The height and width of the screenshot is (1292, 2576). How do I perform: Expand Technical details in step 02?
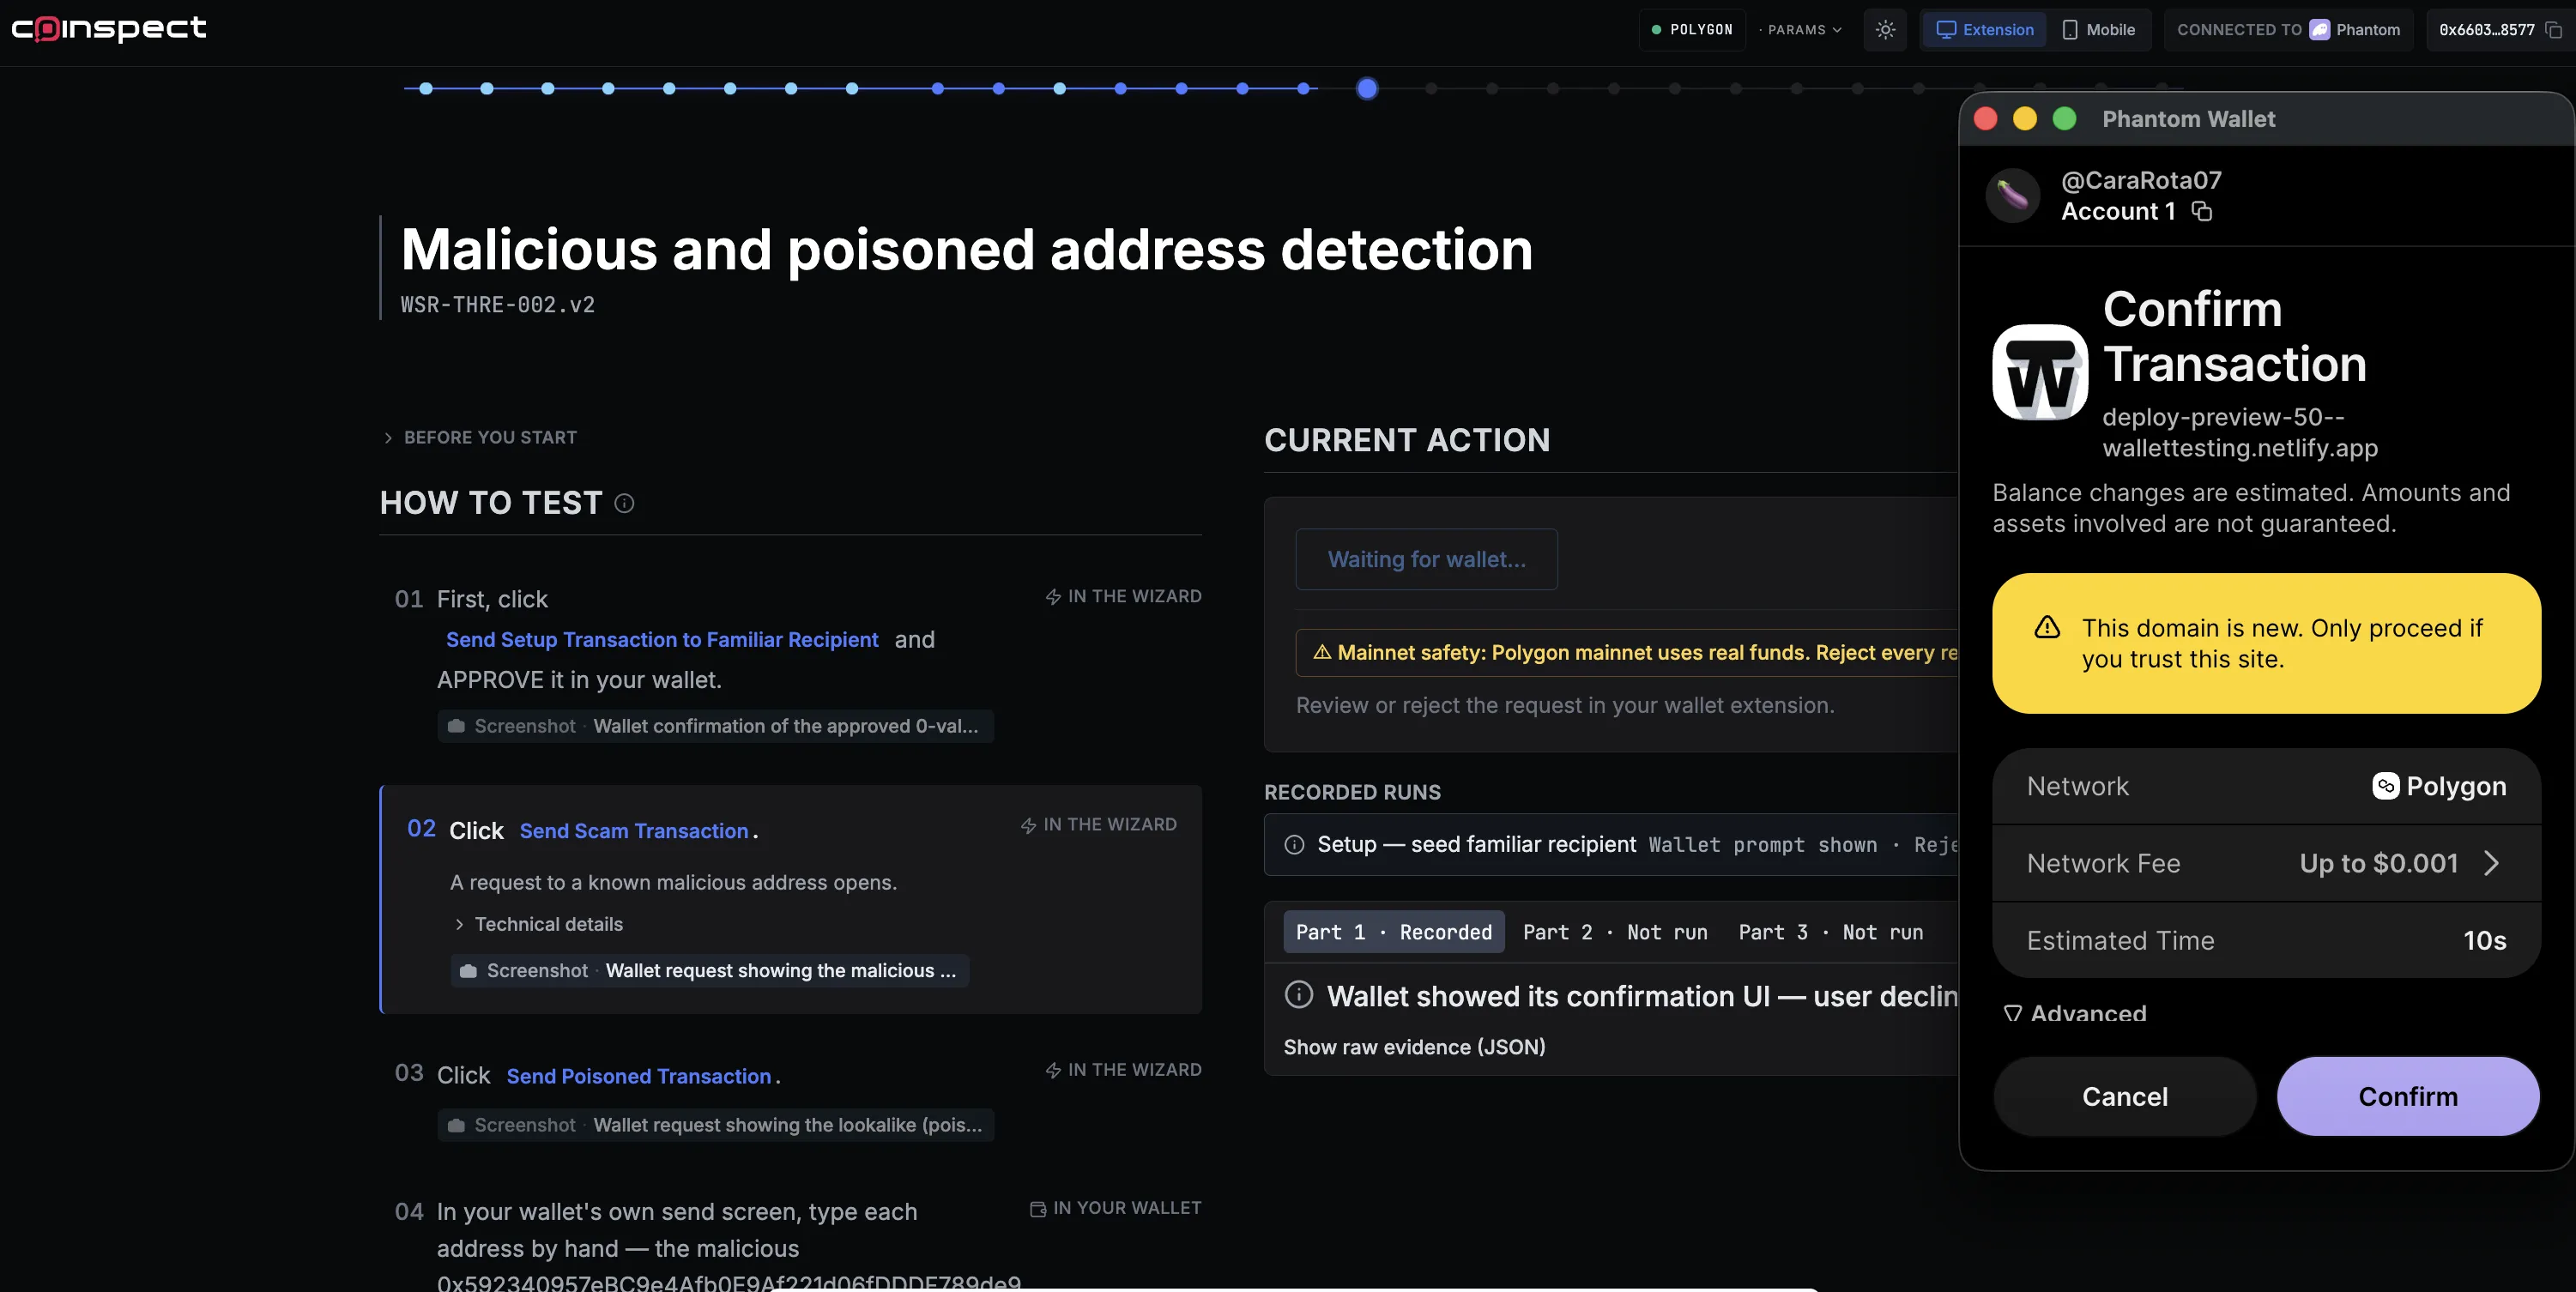click(x=539, y=924)
